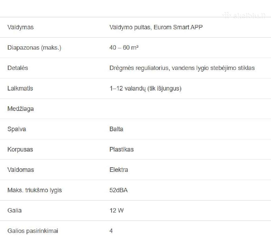Select the Medžiaga row label
The width and height of the screenshot is (271, 244).
(x=20, y=109)
